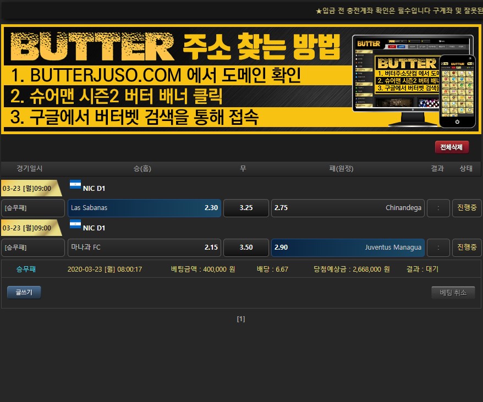
Task: Select draw odds 3.25 for Las Sabanas match
Action: (x=246, y=208)
